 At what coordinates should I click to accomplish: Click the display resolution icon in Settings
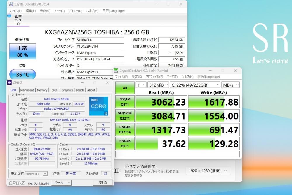[117, 171]
